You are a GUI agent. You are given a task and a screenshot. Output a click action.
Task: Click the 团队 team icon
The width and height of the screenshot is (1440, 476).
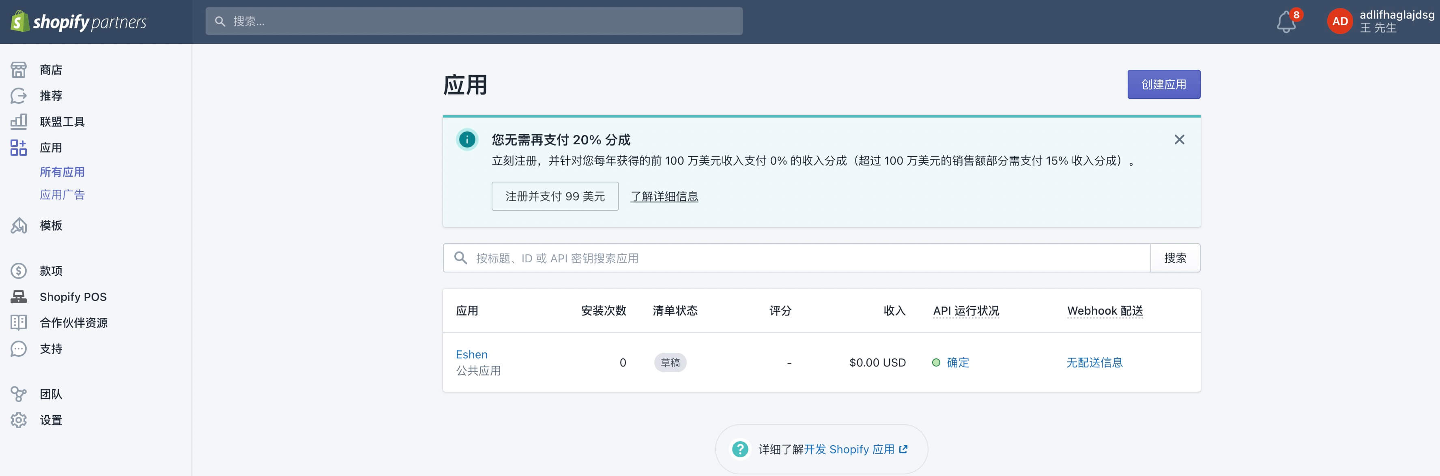click(18, 394)
